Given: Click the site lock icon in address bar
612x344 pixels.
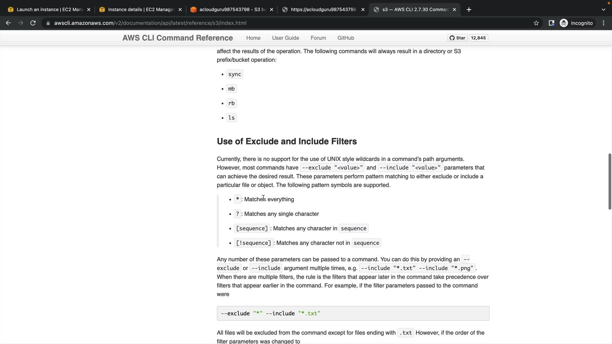Looking at the screenshot, I should (x=48, y=23).
